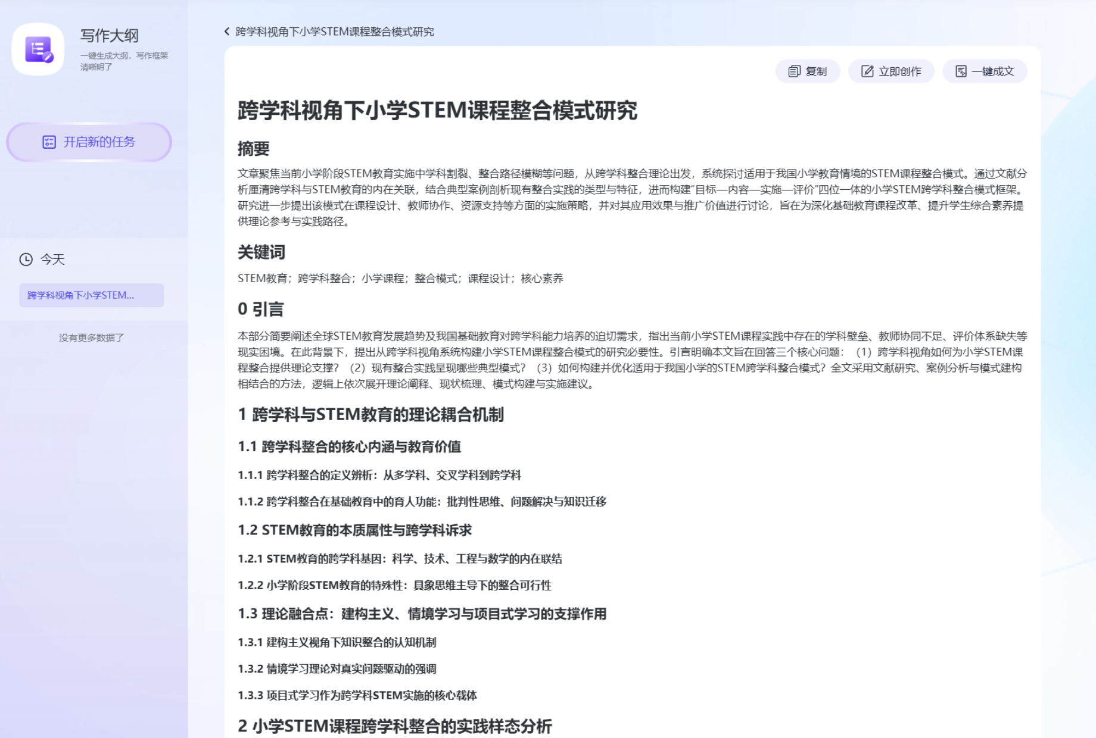This screenshot has width=1096, height=738.
Task: Click item 1.2.1 STEM教育的跨学科基因
Action: pyautogui.click(x=400, y=559)
